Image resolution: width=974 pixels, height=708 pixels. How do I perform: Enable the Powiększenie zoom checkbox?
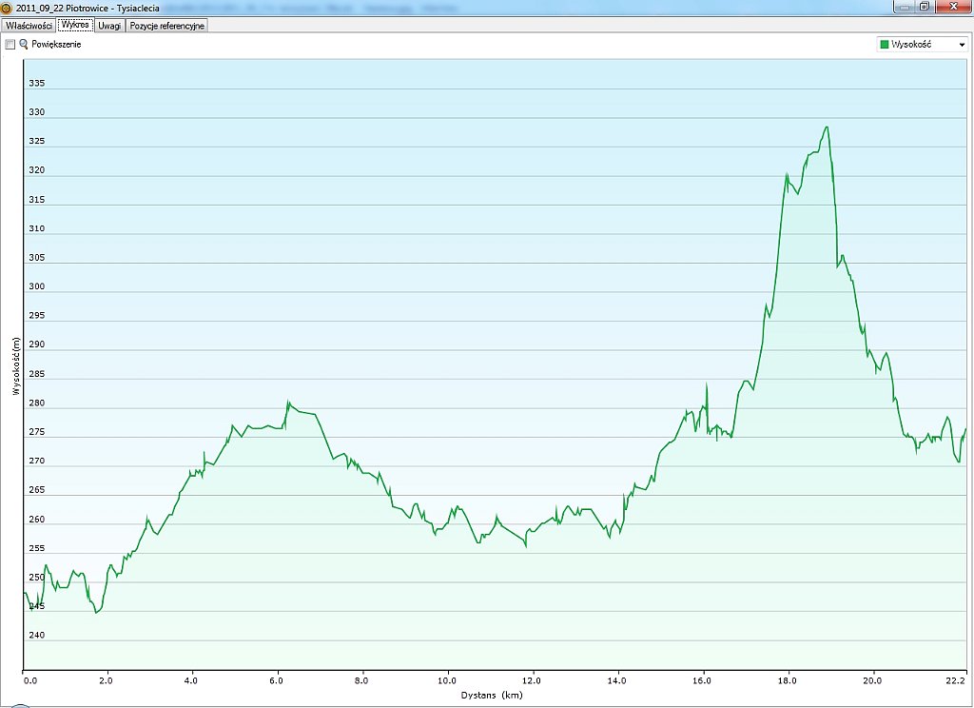click(10, 45)
